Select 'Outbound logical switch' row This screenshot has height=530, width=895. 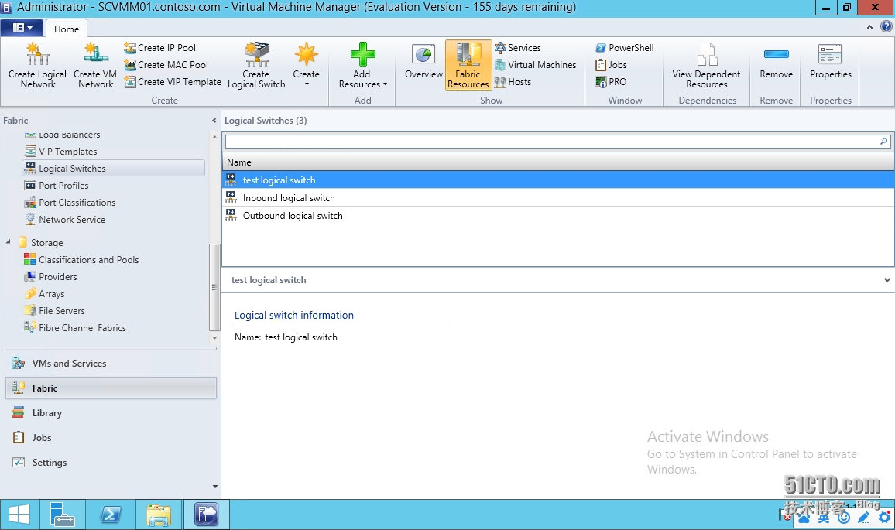[557, 216]
